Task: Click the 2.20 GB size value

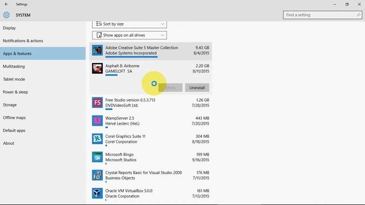Action: (x=202, y=66)
